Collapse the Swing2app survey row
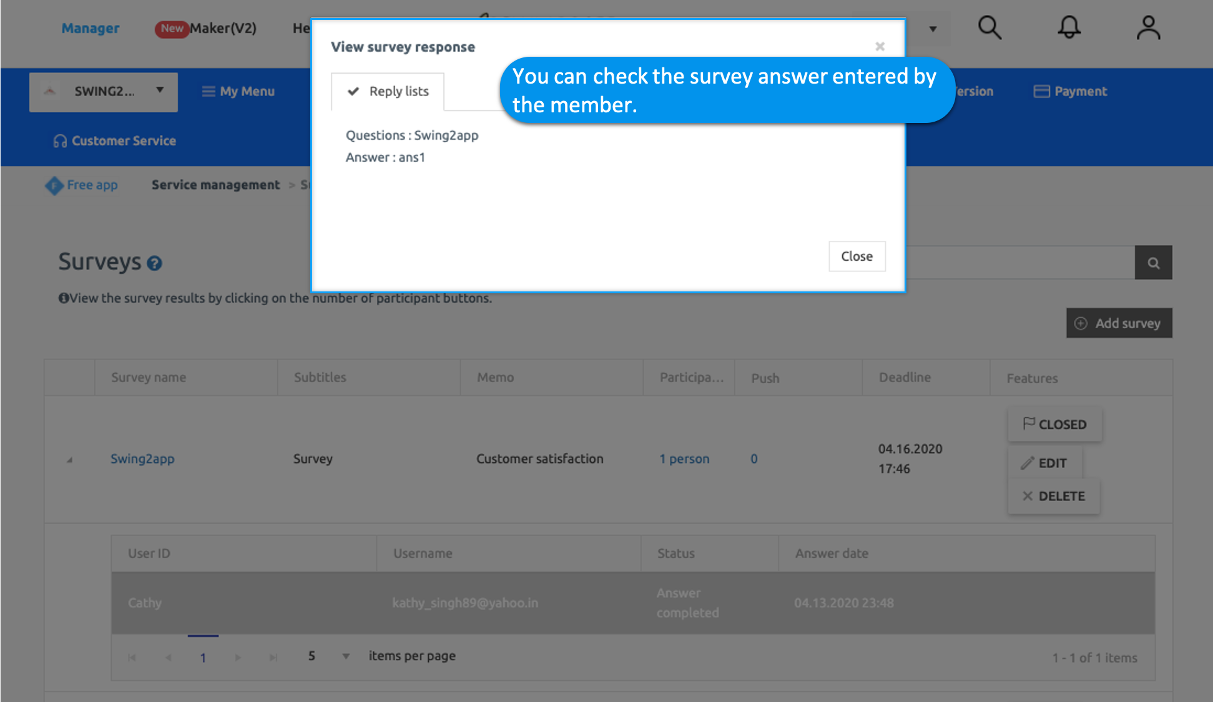This screenshot has width=1213, height=702. (69, 460)
